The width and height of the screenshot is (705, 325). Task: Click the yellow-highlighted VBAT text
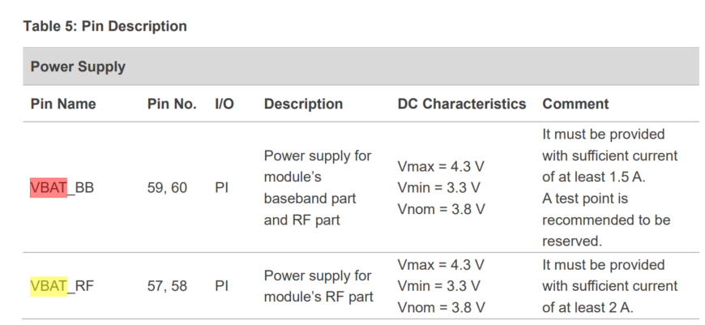(x=48, y=285)
